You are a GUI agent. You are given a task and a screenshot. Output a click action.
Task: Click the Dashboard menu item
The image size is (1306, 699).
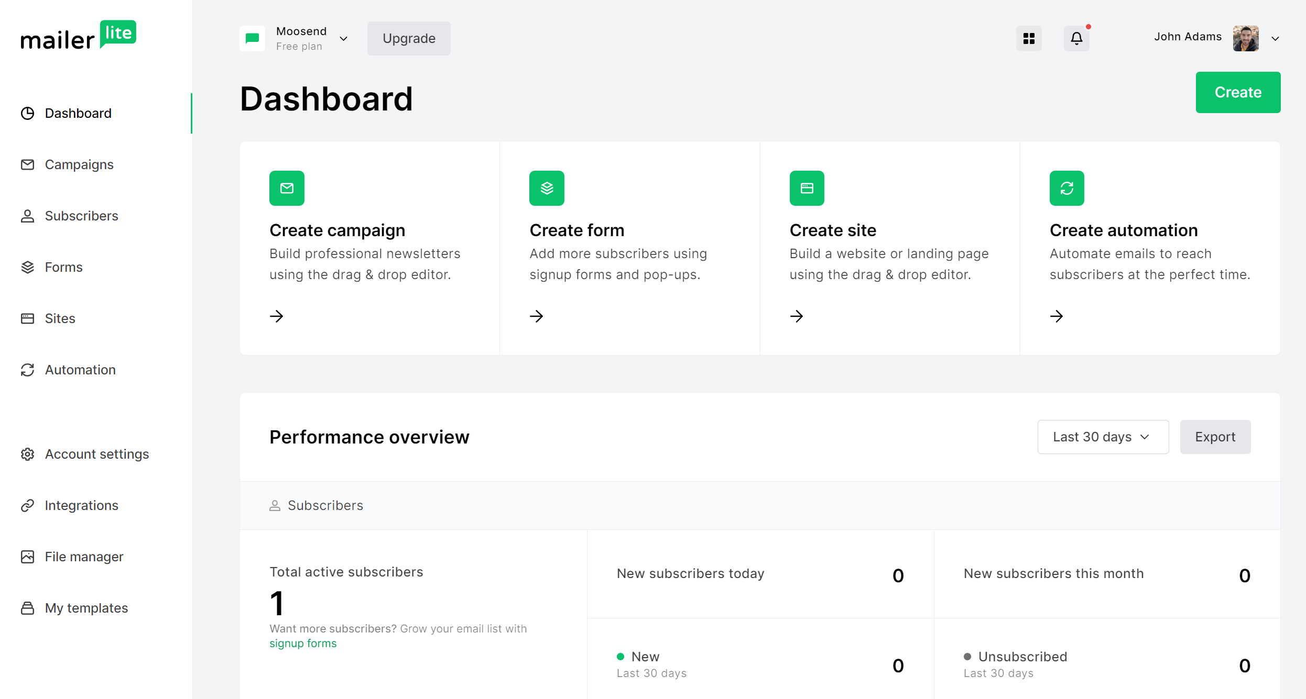[79, 113]
